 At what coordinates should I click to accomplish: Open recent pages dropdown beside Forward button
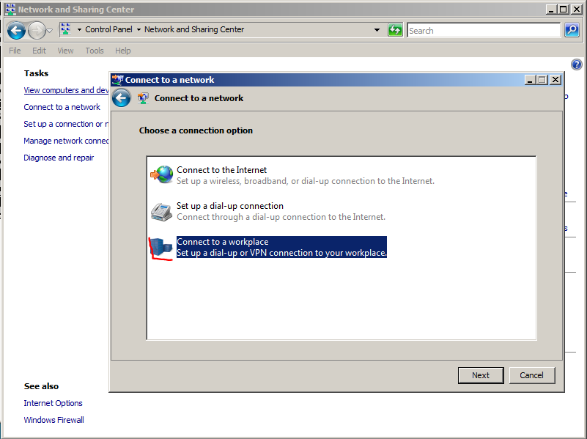[49, 31]
